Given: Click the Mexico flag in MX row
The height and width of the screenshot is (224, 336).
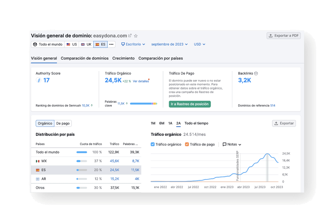Looking at the screenshot, I should (38, 161).
